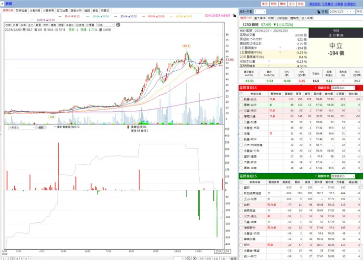This screenshot has height=260, width=363.
Task: Open chart settings gear icon
Action: click(118, 25)
